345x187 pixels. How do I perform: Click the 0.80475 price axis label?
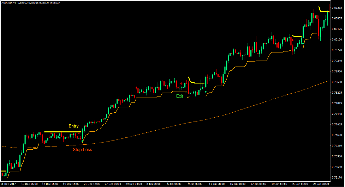pyautogui.click(x=337, y=29)
